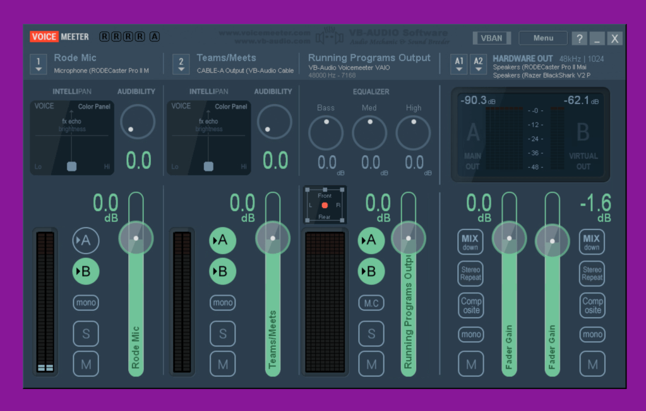
Task: Select input device for hardware input 2
Action: (181, 64)
